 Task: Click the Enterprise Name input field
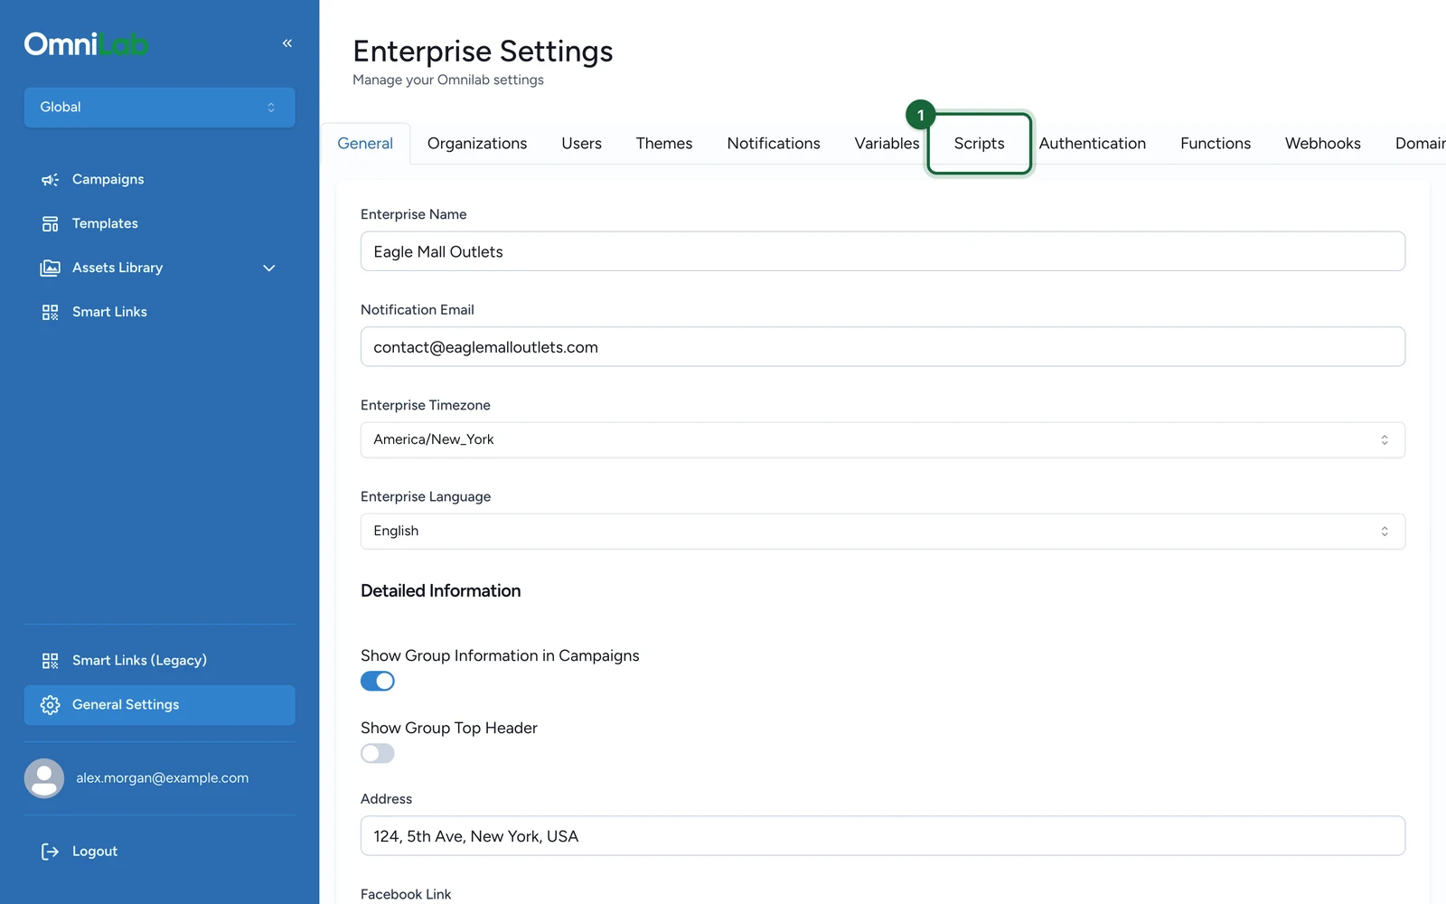click(882, 251)
